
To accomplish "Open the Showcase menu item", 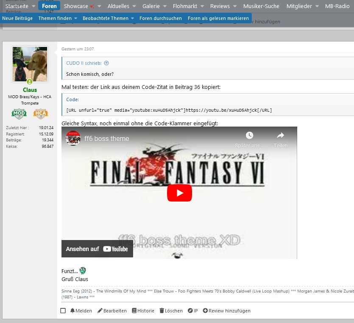I will point(76,6).
